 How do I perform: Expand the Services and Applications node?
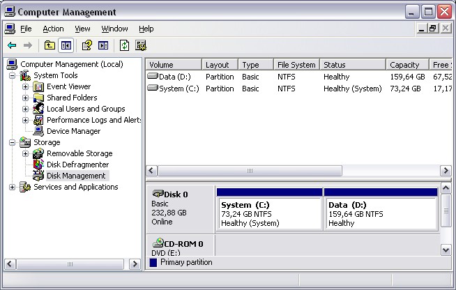point(13,187)
